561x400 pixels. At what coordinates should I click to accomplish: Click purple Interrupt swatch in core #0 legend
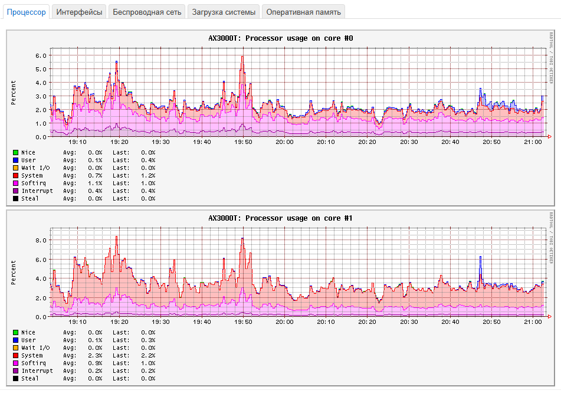15,191
